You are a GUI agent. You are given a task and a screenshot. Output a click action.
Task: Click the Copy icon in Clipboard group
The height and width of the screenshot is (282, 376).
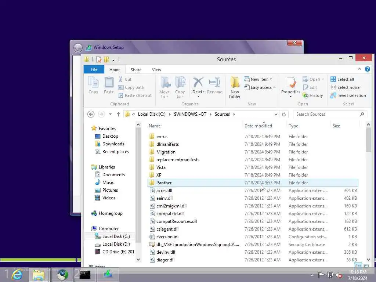pyautogui.click(x=93, y=85)
